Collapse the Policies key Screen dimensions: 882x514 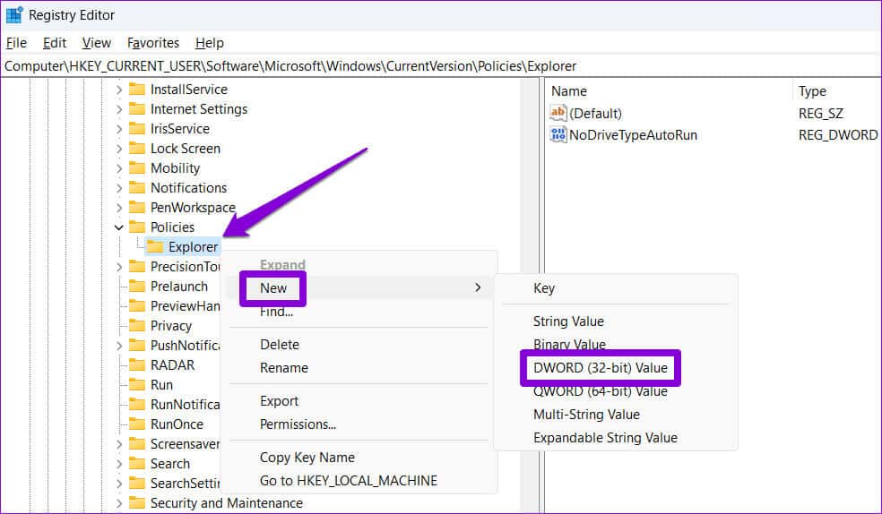click(118, 227)
